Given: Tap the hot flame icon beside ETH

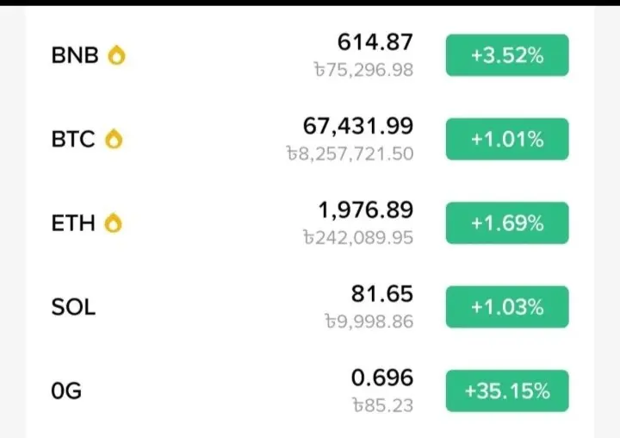Looking at the screenshot, I should click(113, 223).
